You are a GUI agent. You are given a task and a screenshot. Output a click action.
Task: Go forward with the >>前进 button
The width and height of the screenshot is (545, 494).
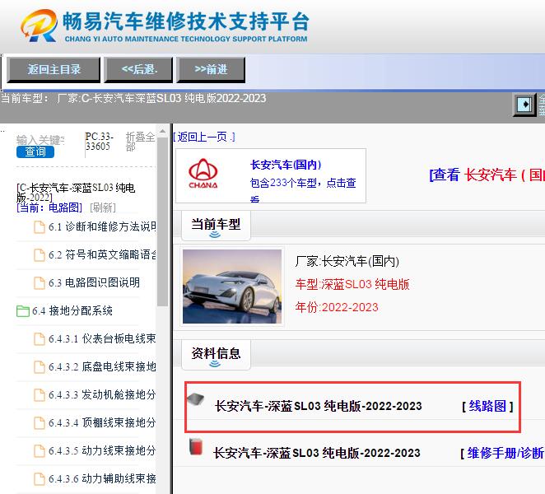point(211,69)
